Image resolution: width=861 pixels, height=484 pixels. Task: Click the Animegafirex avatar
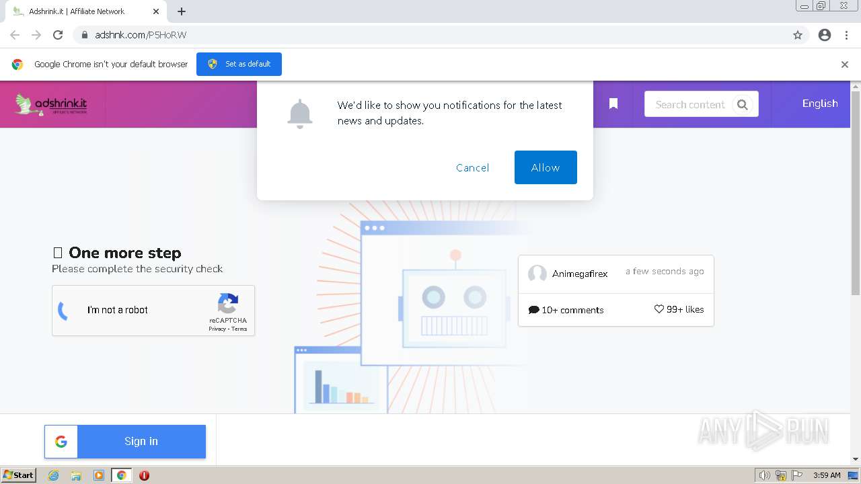pyautogui.click(x=537, y=274)
